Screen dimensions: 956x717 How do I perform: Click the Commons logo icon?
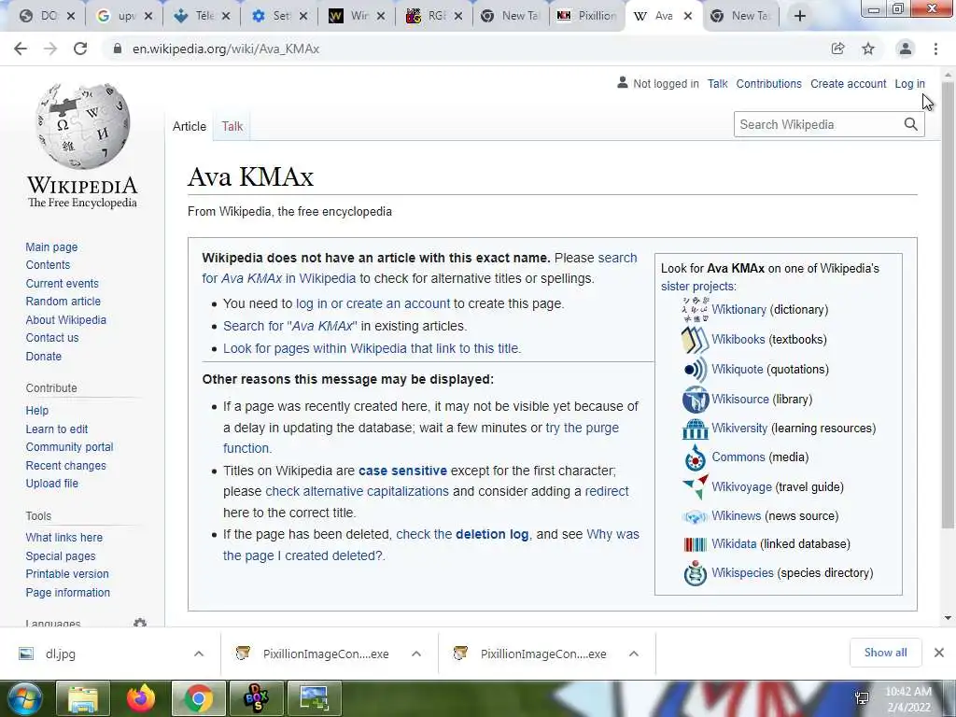(x=695, y=457)
